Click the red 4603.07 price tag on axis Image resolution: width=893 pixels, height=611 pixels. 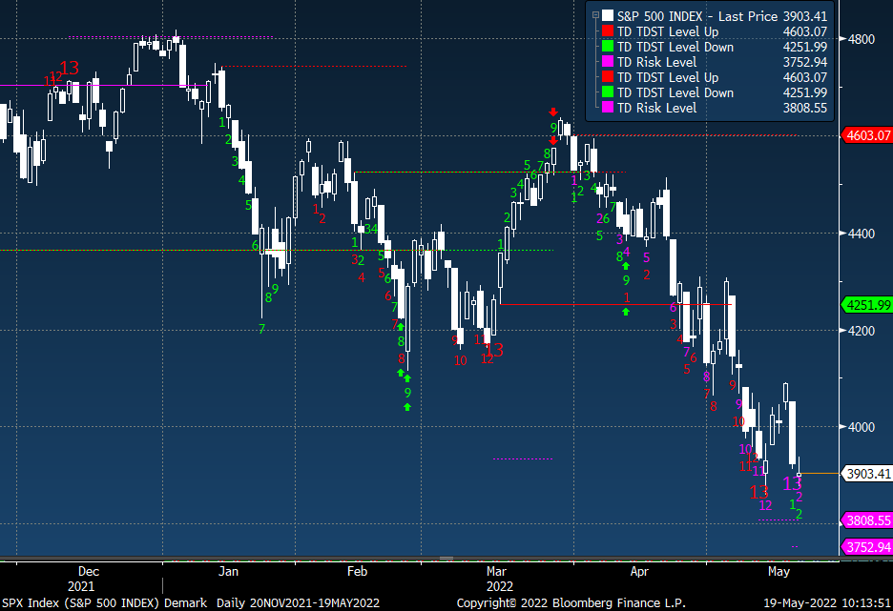(866, 135)
